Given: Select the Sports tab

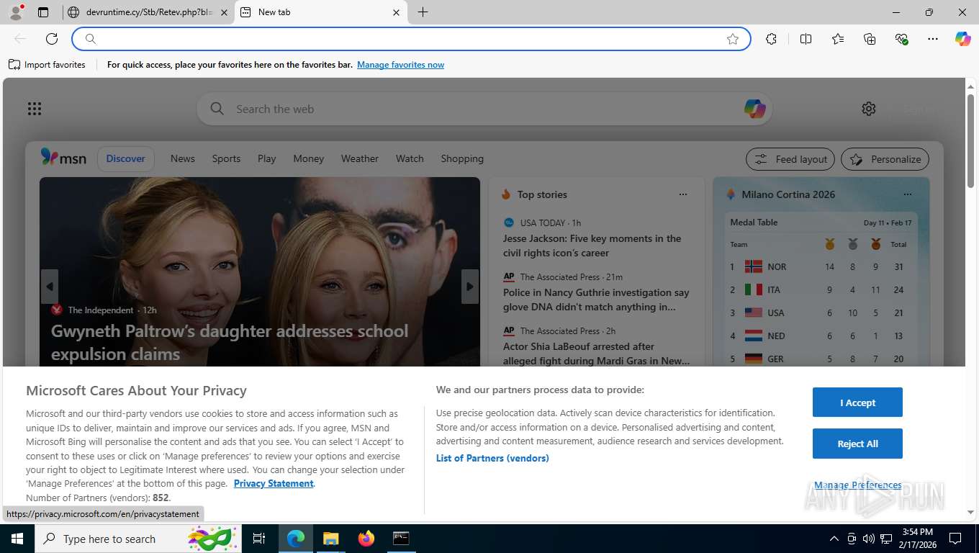Looking at the screenshot, I should tap(226, 158).
